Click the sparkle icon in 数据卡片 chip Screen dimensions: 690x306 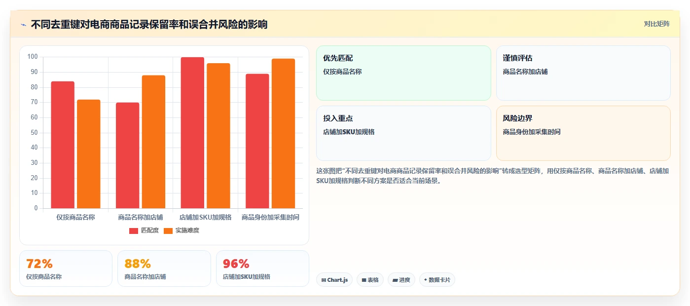pos(426,280)
